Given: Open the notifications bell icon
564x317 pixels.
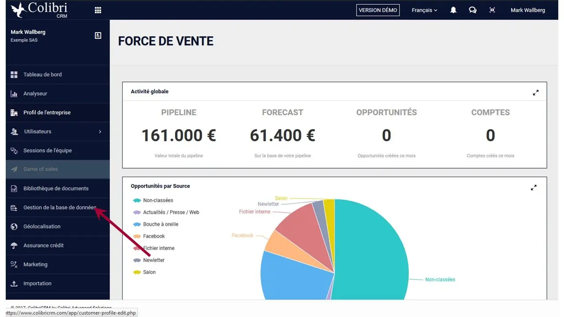Looking at the screenshot, I should pos(453,10).
